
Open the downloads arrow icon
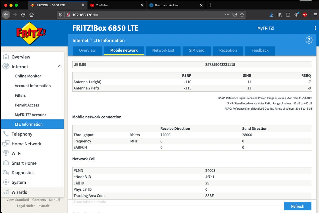tap(271, 15)
